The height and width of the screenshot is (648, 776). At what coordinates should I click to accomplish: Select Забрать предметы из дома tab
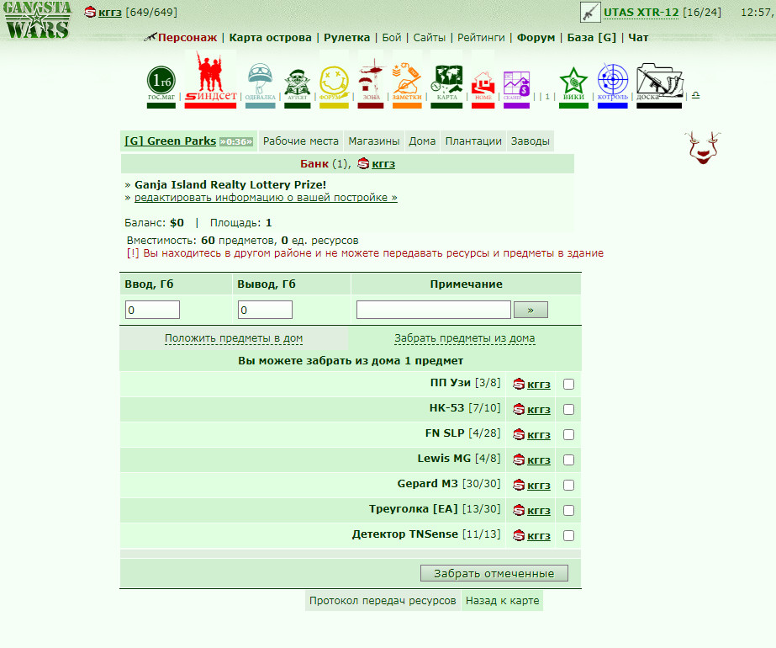[465, 338]
